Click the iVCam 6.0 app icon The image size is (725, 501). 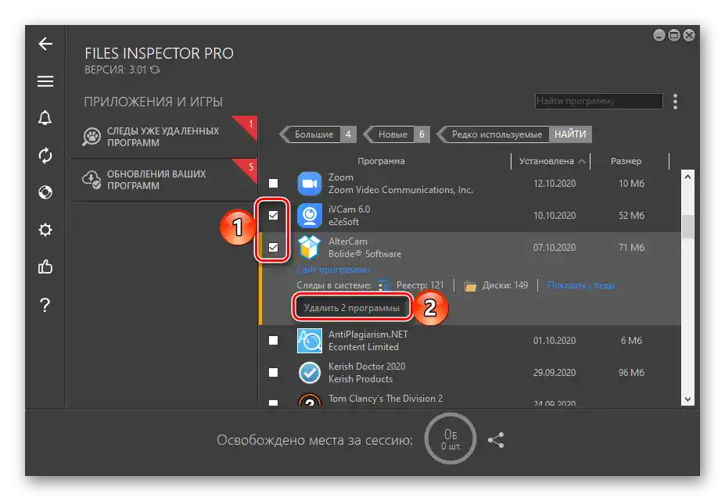tap(310, 216)
